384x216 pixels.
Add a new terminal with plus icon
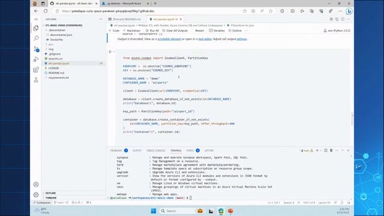click(317, 151)
